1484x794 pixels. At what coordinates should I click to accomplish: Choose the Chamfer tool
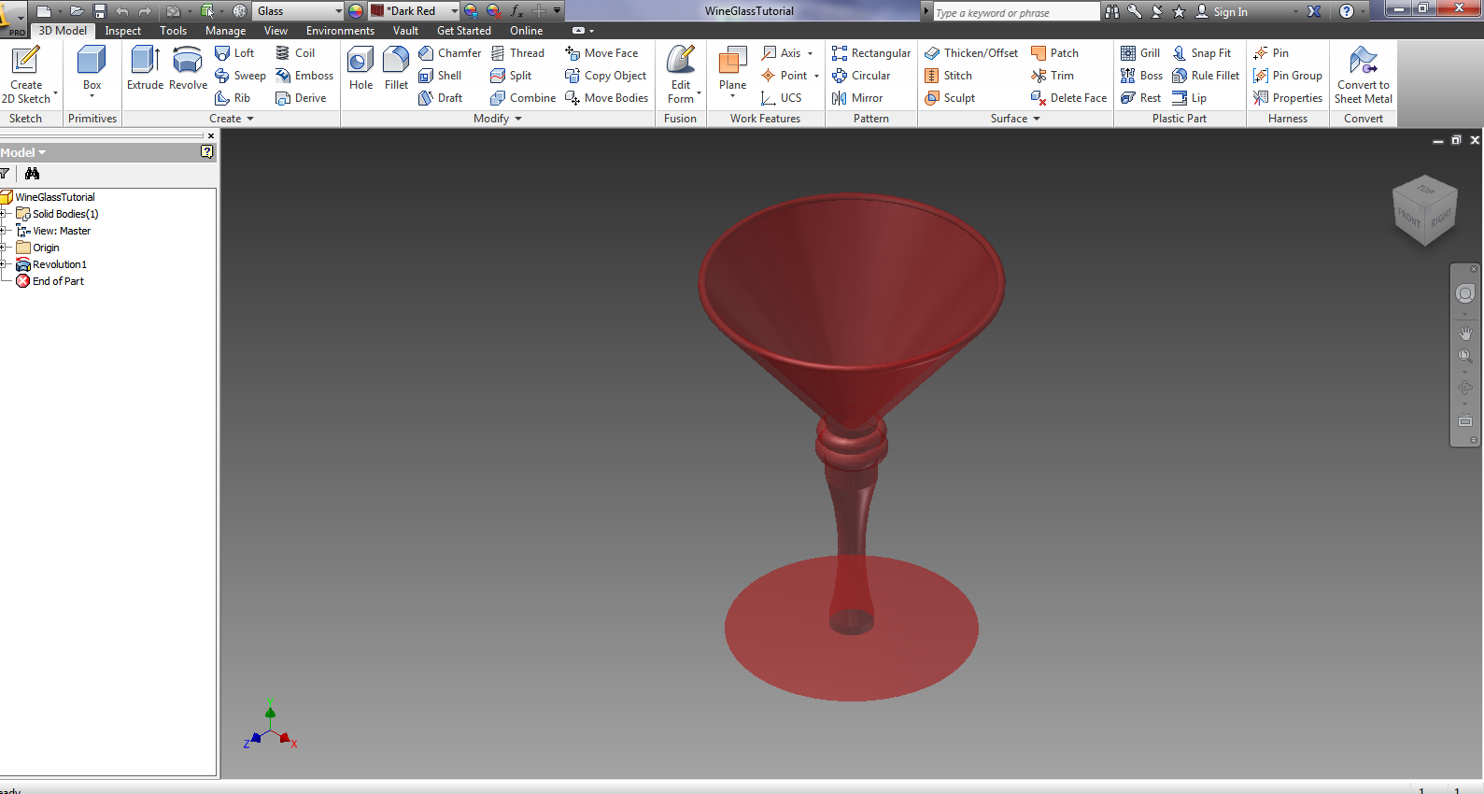point(450,53)
